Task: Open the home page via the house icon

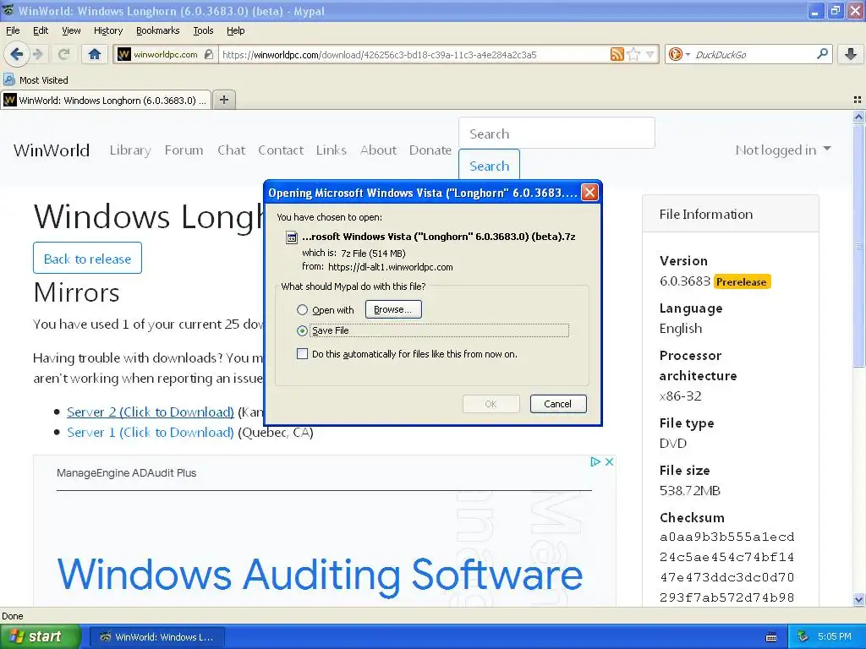Action: point(95,54)
